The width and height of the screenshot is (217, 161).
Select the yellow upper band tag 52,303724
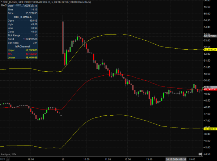click(210, 50)
